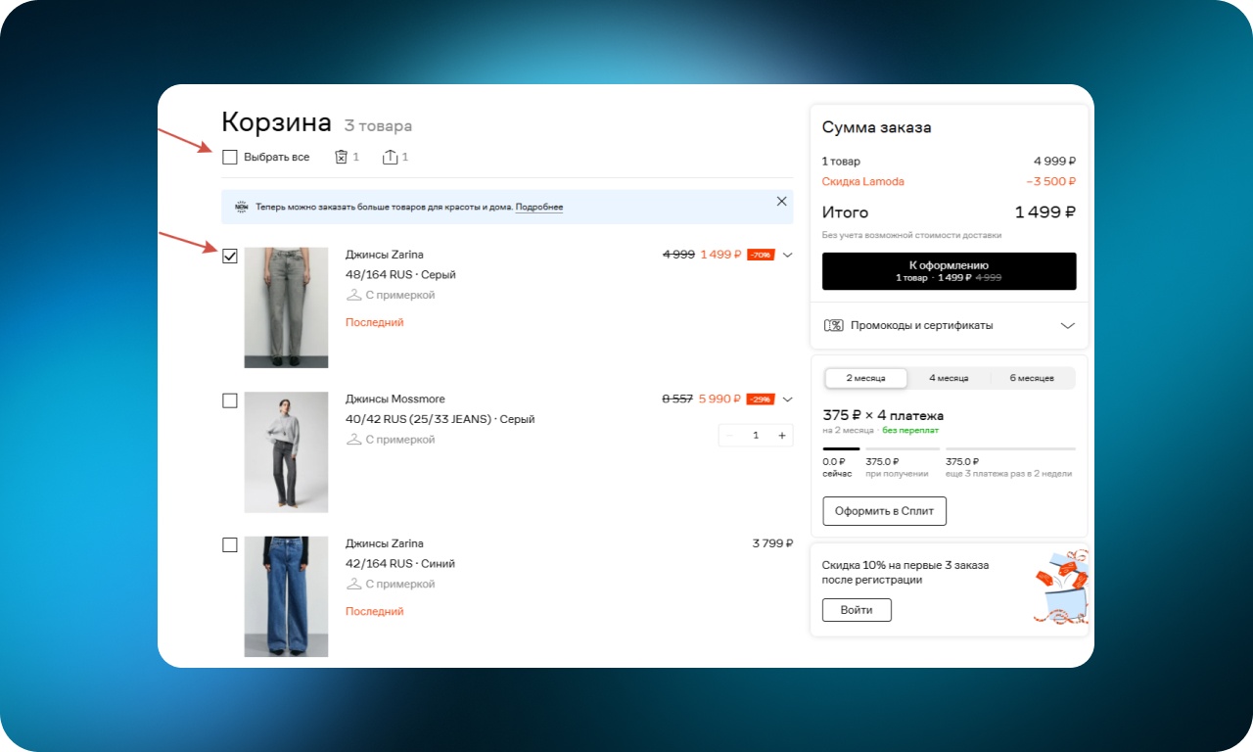
Task: Click the К оформлению button
Action: tap(949, 271)
